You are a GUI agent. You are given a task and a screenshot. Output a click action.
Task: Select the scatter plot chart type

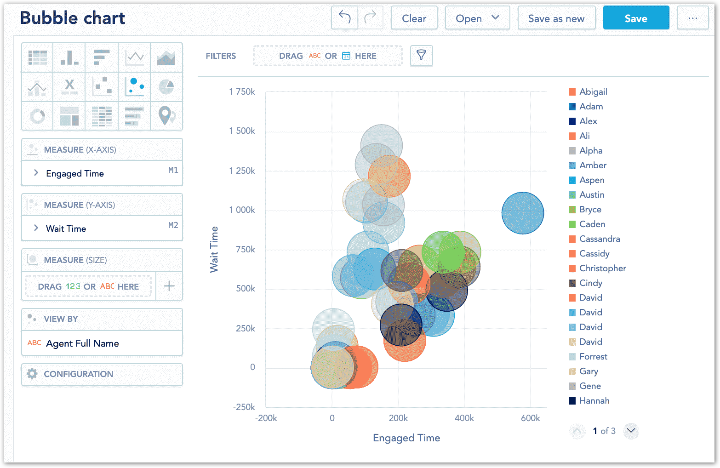(102, 86)
